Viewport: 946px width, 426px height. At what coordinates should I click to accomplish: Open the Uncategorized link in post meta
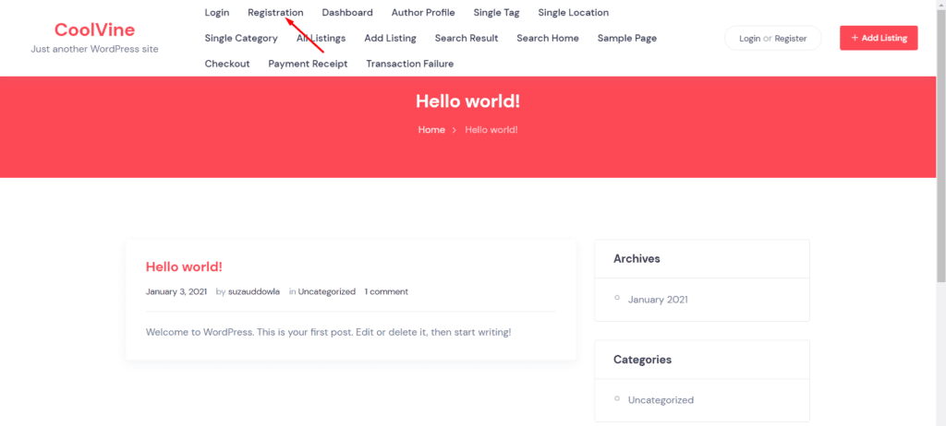[x=326, y=291]
